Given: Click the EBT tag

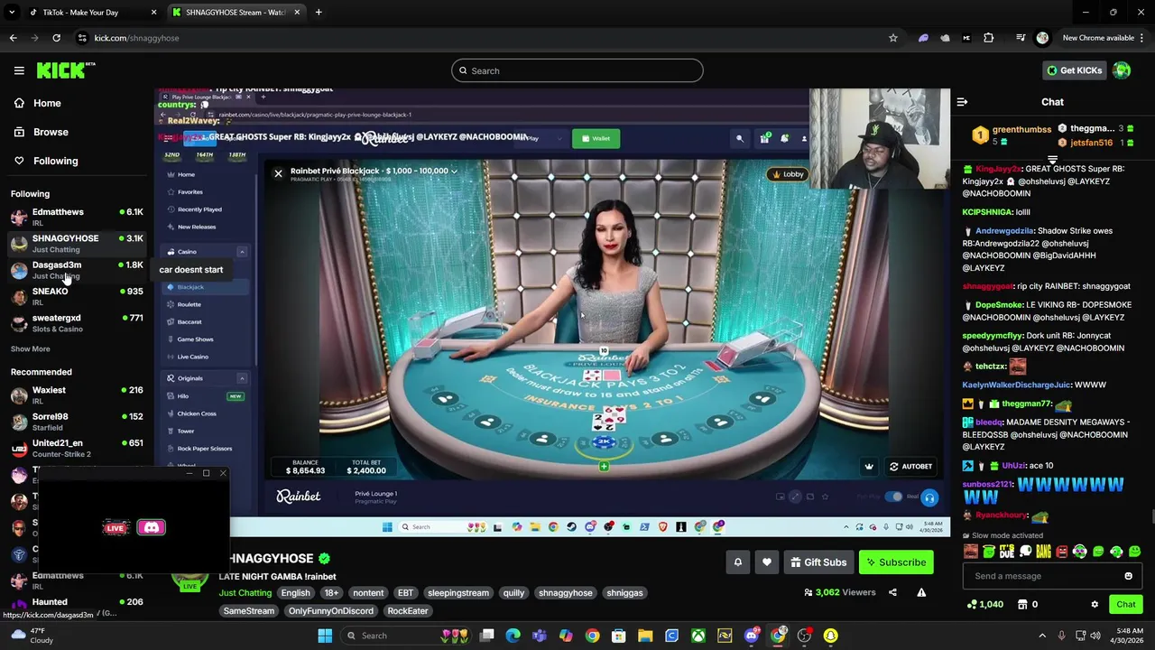Looking at the screenshot, I should pos(405,593).
